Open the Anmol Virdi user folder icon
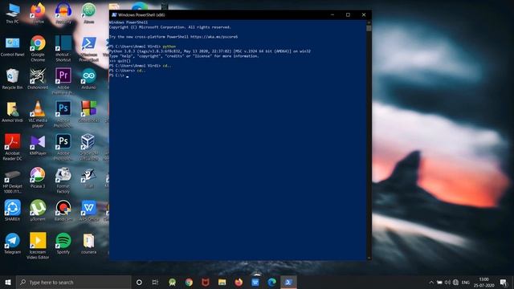Viewport: 514px width, 289px height. pos(13,112)
